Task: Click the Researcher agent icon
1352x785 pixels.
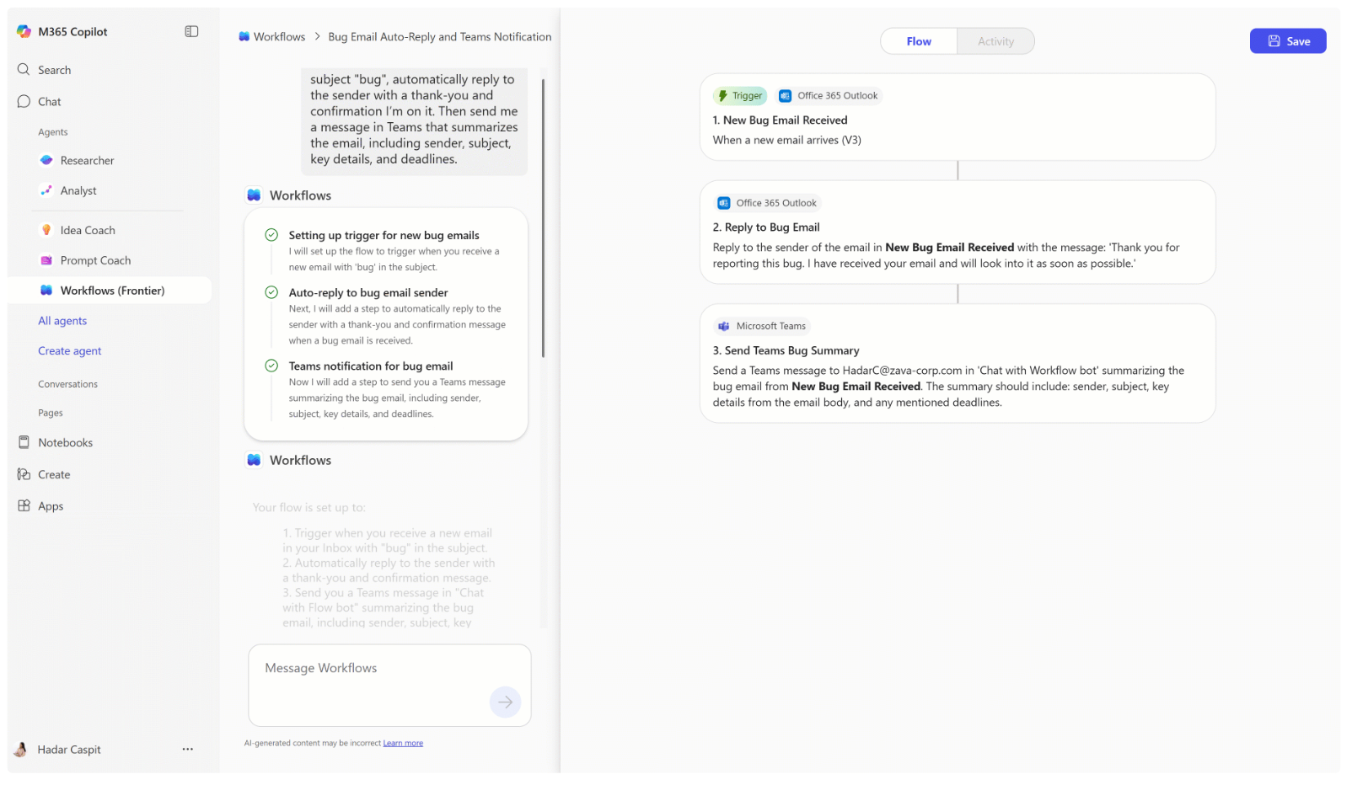Action: coord(46,161)
